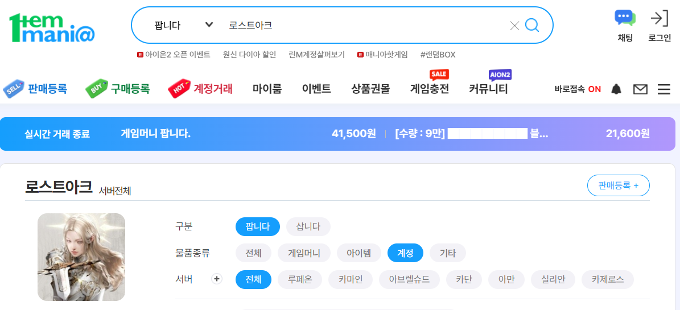Open the 원신 다이아 할인 link
Image resolution: width=680 pixels, height=310 pixels.
click(249, 55)
